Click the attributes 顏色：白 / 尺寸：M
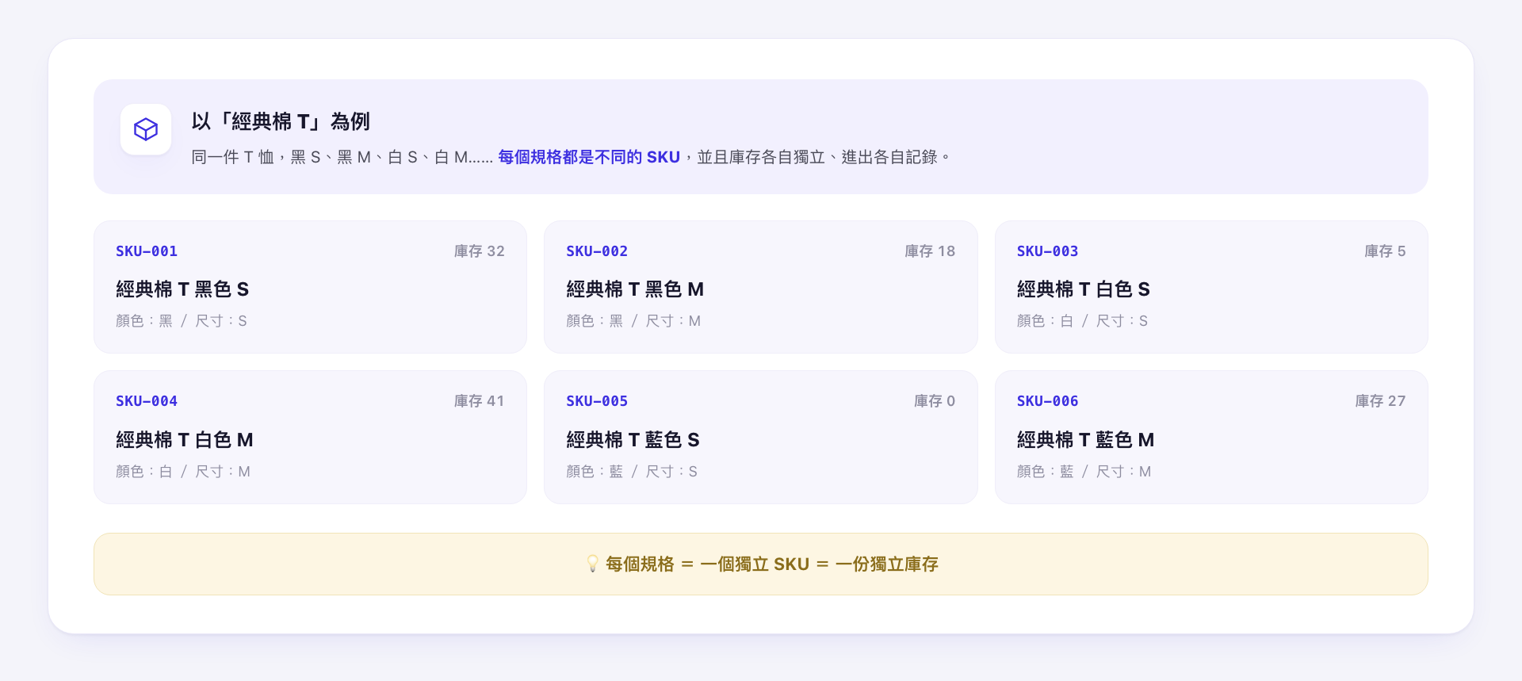Screen dimensions: 1522x681 pyautogui.click(x=183, y=472)
